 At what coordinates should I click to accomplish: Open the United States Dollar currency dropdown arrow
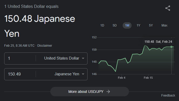click(x=83, y=58)
